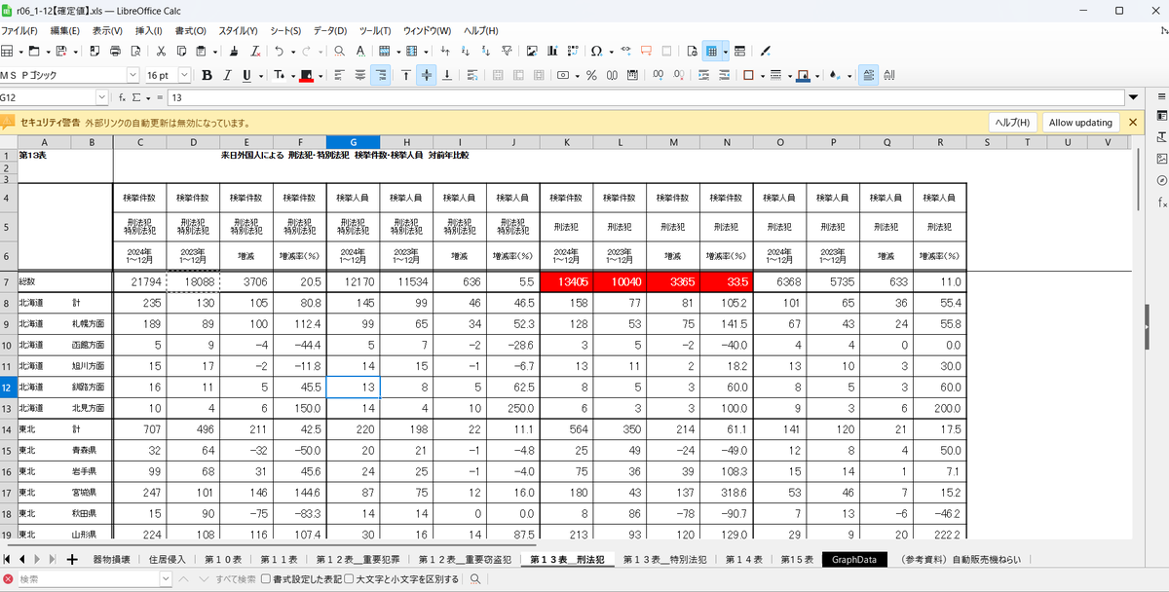Click the Center horizontally icon
Viewport: 1169px width, 592px height.
(359, 75)
